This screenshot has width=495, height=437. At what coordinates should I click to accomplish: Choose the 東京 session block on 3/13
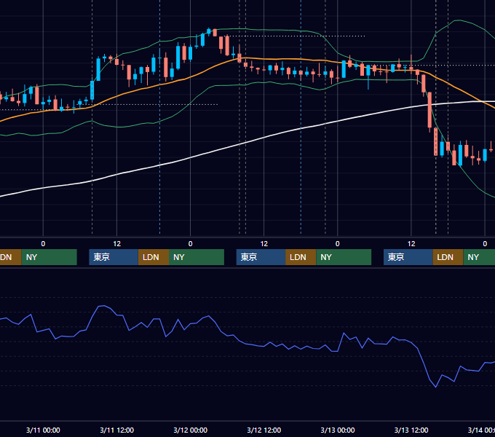pyautogui.click(x=408, y=257)
